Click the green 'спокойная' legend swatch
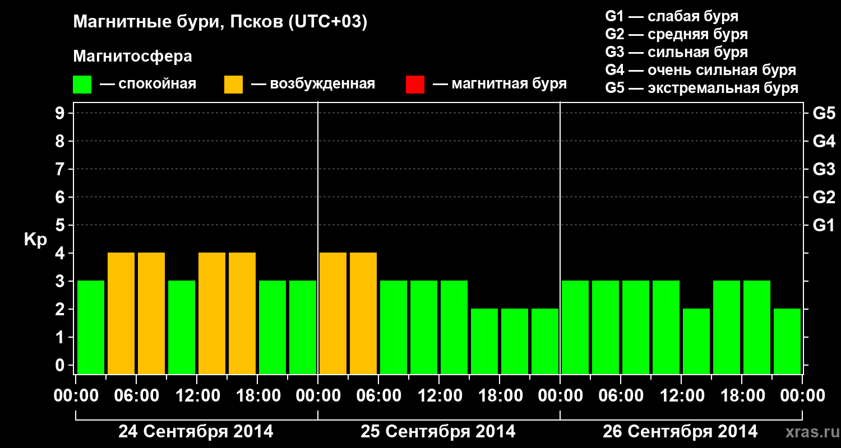Viewport: 841px width, 448px height. 82,85
